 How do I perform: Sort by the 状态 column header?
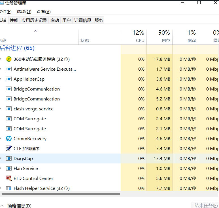[99, 37]
